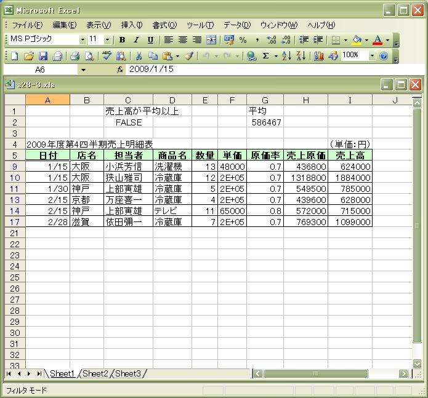Apply currency style
The height and width of the screenshot is (398, 428).
click(228, 40)
